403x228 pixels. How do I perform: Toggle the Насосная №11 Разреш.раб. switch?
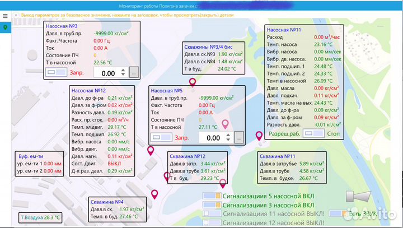[x=313, y=133]
